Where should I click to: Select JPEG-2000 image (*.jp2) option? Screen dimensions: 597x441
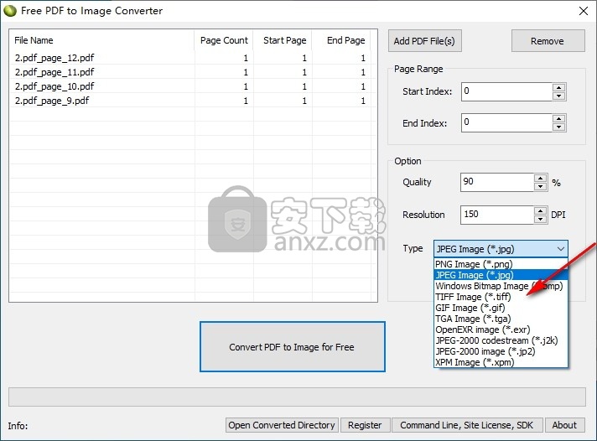501,351
